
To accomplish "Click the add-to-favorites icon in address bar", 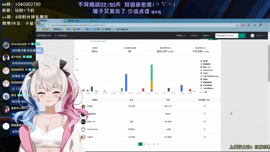I will pos(237,25).
